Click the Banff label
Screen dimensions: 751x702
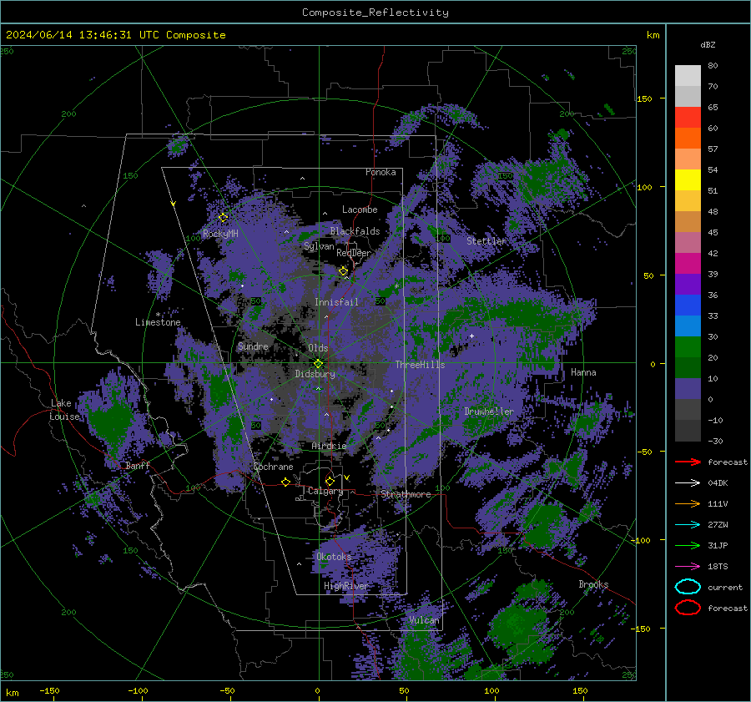coord(138,466)
